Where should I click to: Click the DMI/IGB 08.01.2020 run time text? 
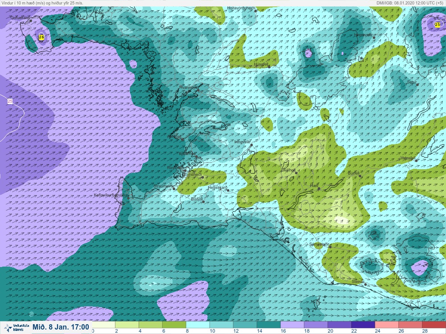[x=409, y=3]
